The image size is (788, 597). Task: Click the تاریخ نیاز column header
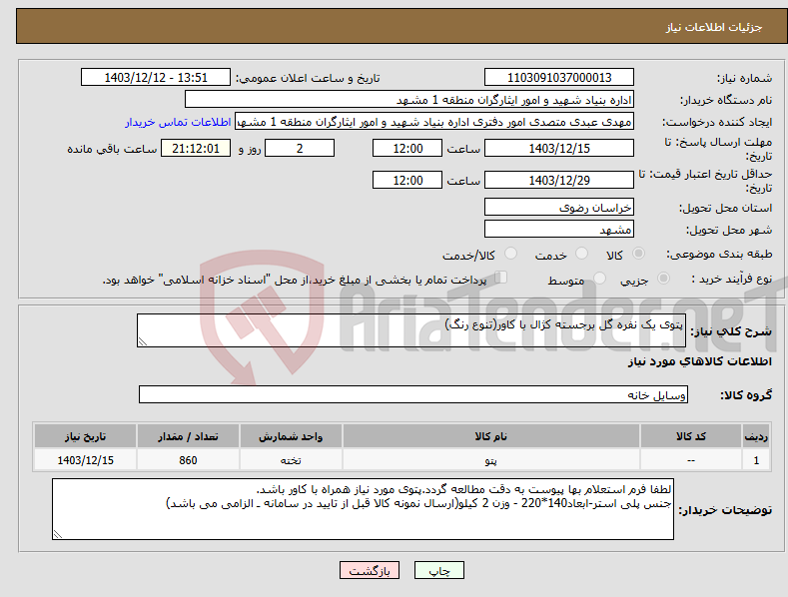pos(86,436)
